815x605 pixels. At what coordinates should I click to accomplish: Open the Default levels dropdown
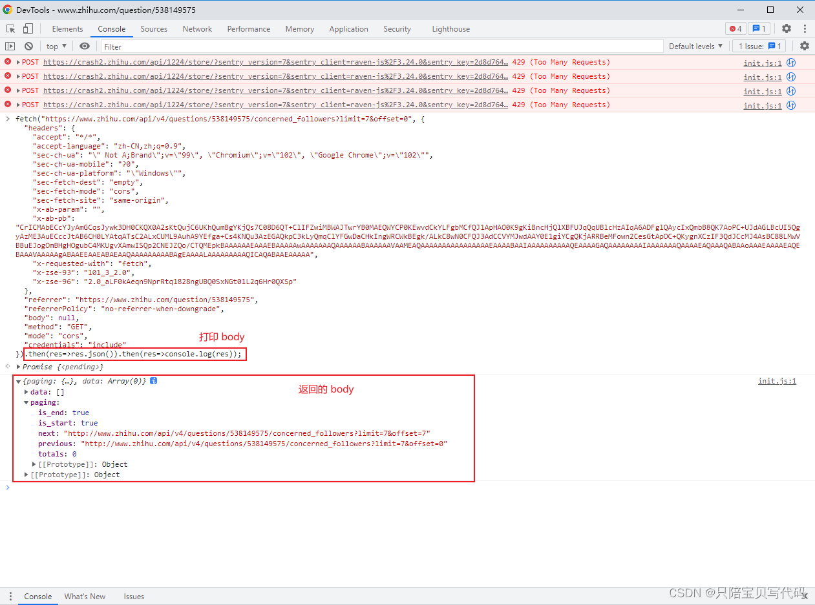[x=696, y=46]
